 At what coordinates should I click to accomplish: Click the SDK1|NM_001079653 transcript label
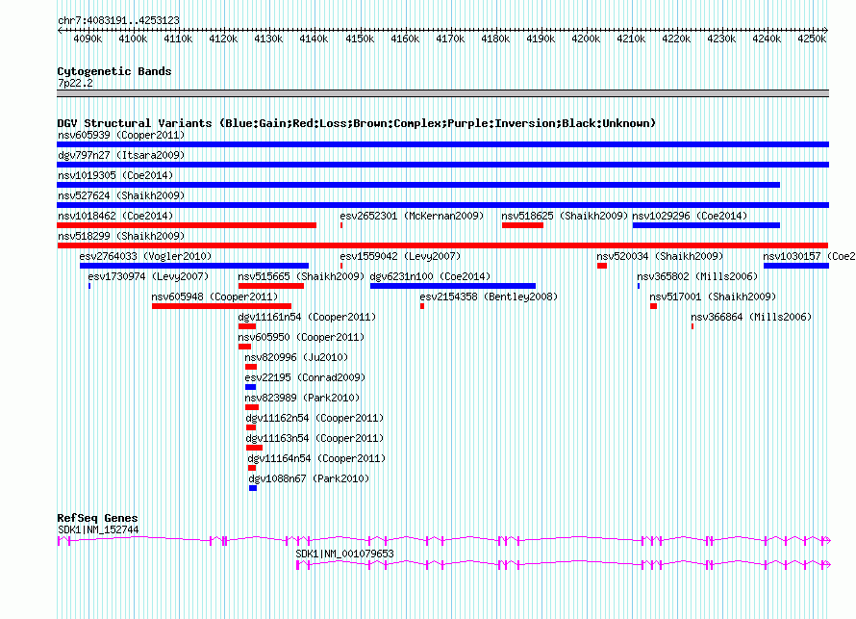[x=344, y=554]
